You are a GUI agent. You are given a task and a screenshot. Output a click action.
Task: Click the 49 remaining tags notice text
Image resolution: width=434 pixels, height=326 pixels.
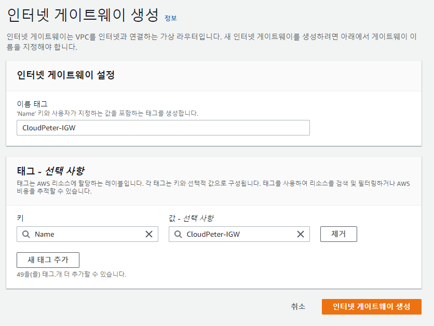(x=72, y=274)
